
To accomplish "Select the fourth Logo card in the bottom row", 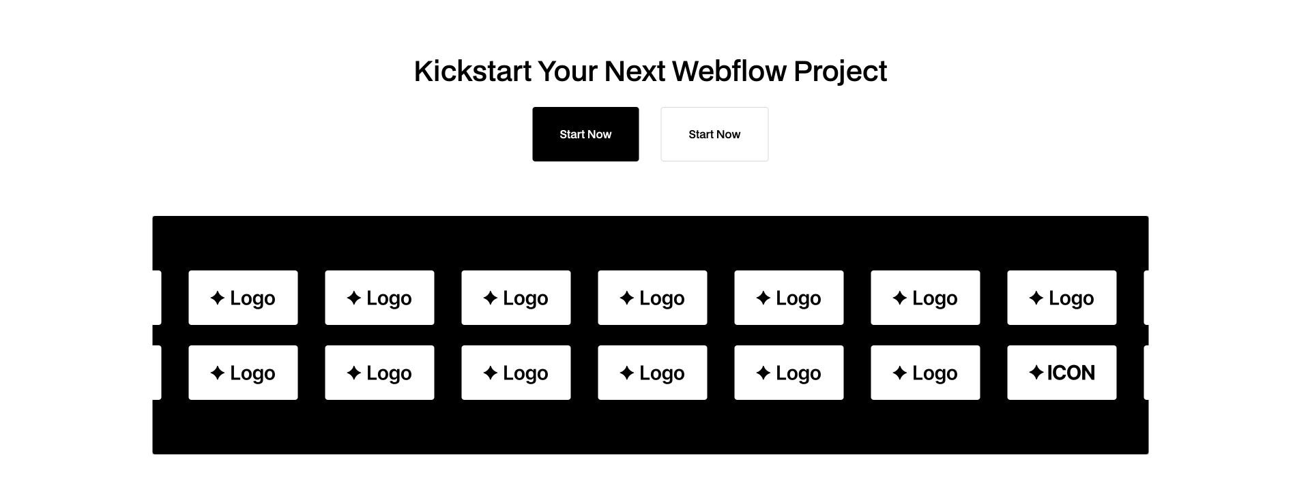I will click(x=652, y=372).
